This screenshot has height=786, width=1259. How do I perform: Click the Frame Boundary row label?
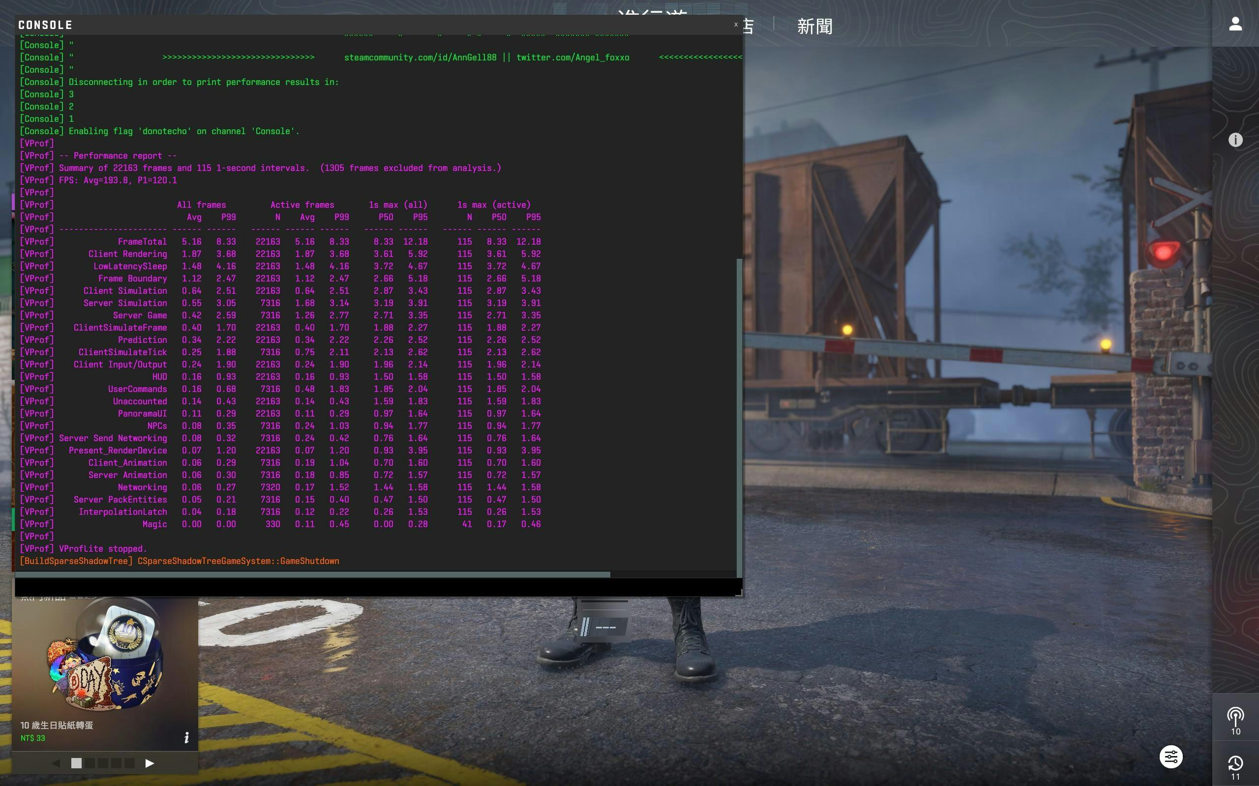point(133,279)
